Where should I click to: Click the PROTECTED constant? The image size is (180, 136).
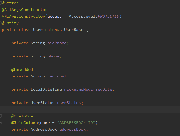[x=108, y=17]
